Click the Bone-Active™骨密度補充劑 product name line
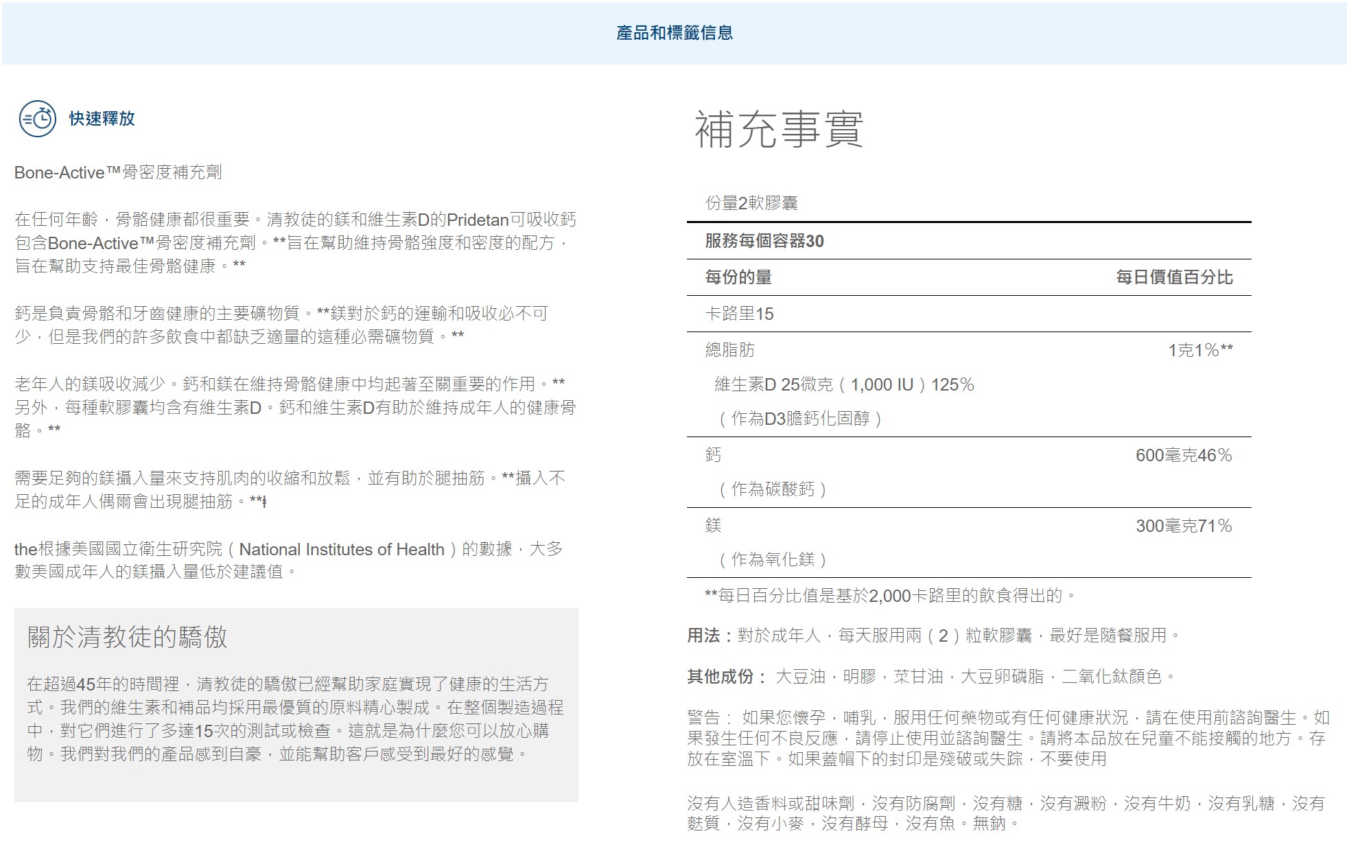Image resolution: width=1347 pixels, height=849 pixels. [x=118, y=172]
